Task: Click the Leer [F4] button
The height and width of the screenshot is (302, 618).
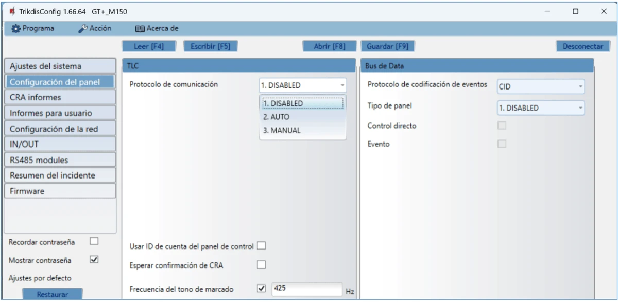Action: tap(148, 46)
